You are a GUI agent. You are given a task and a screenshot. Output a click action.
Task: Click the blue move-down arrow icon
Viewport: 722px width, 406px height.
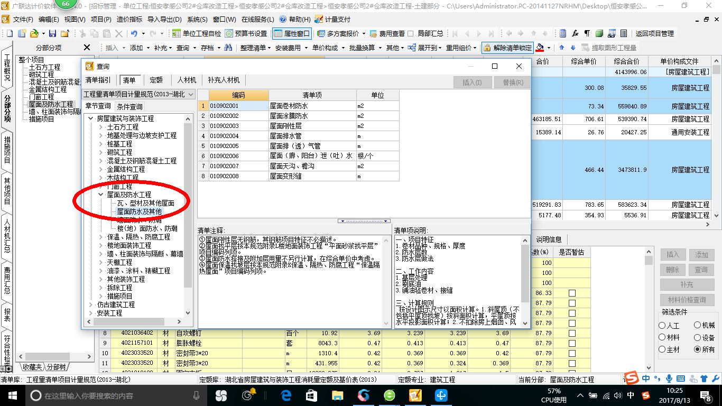(572, 48)
